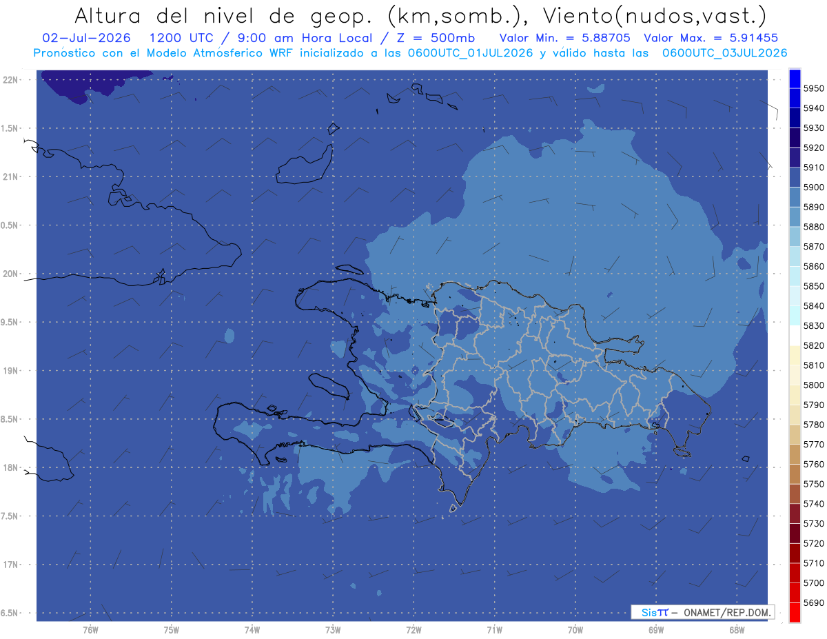This screenshot has height=639, width=827.
Task: Click the '75W' longitude label
Action: [x=172, y=629]
